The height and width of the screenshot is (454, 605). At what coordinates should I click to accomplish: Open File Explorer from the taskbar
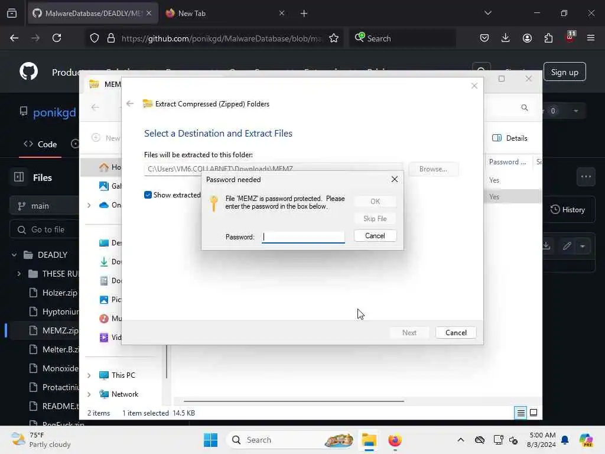tap(369, 440)
